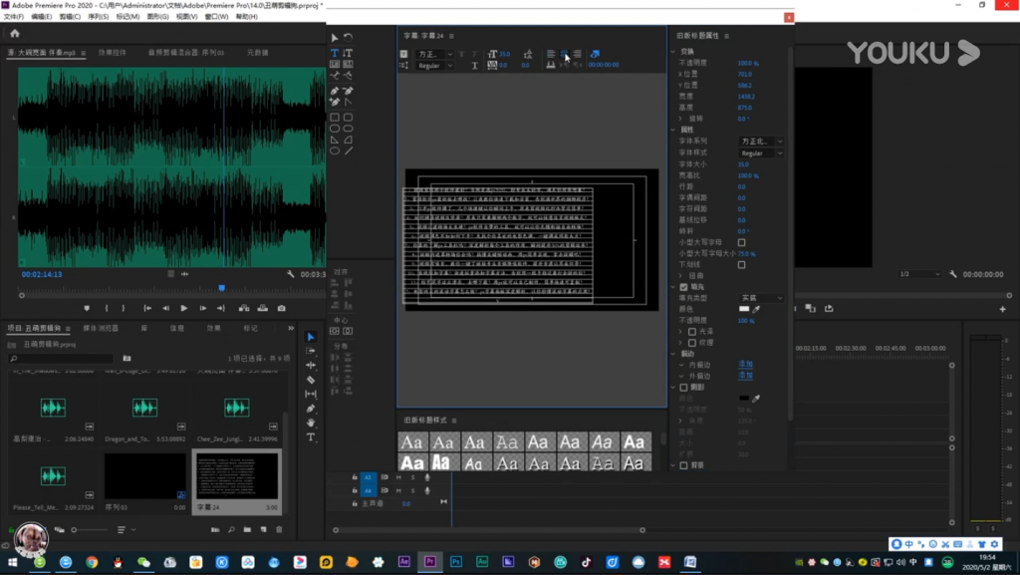
Task: Enable the 光泽 sheen checkbox
Action: [692, 332]
